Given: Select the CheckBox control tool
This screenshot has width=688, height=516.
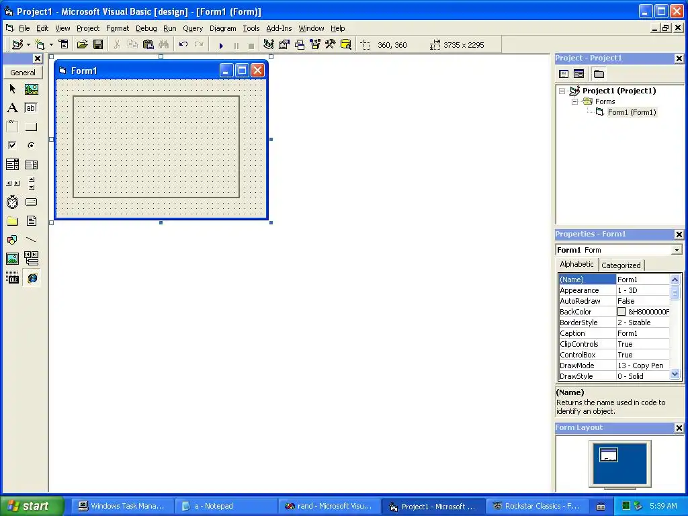Looking at the screenshot, I should click(x=12, y=145).
